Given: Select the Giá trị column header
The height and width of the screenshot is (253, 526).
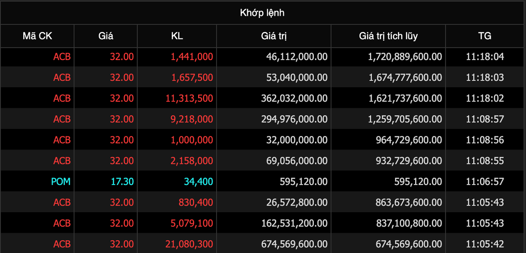Looking at the screenshot, I should pyautogui.click(x=274, y=36).
